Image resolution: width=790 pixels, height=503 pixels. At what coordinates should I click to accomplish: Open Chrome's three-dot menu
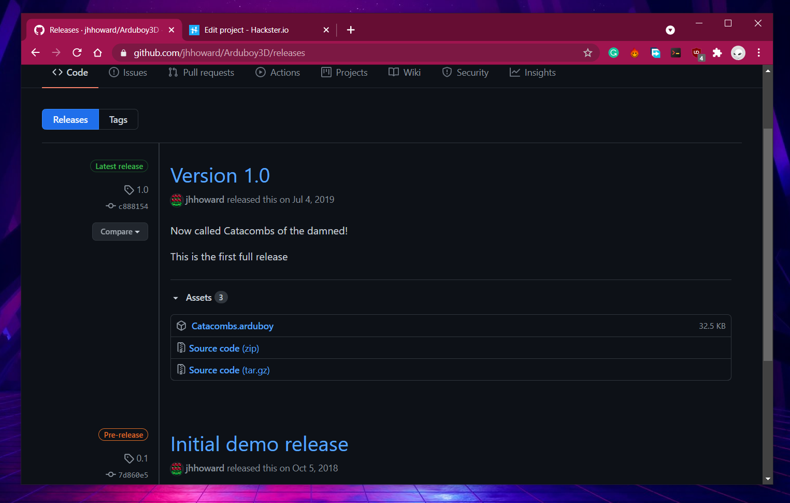pos(758,52)
